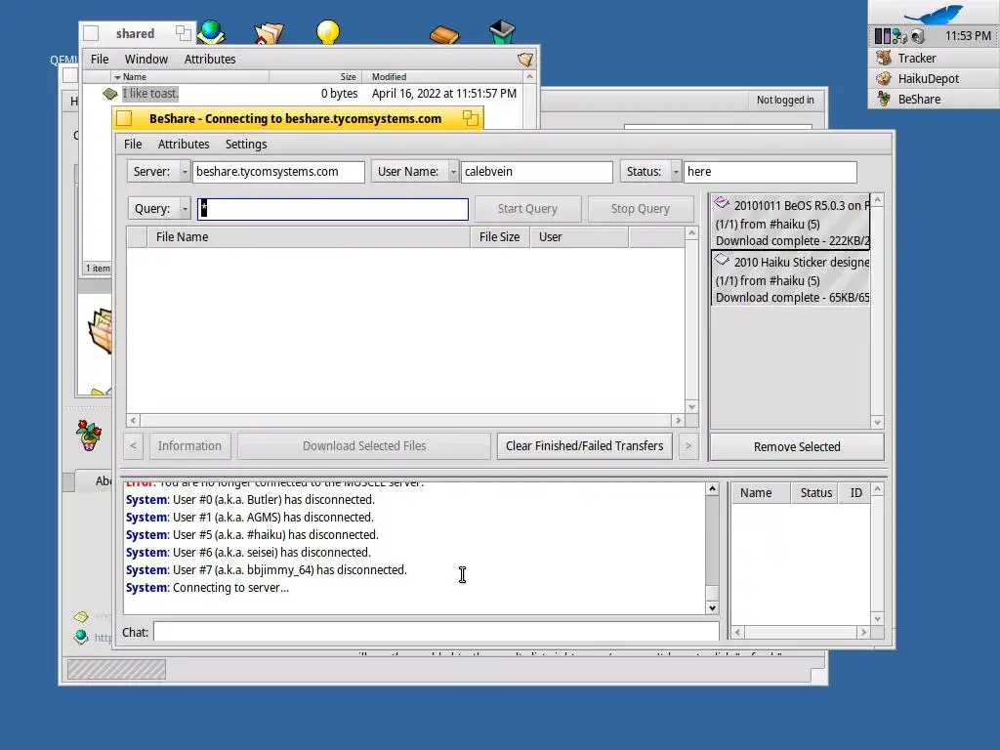Open the BeShare Attributes menu
The image size is (1000, 750).
coord(184,145)
